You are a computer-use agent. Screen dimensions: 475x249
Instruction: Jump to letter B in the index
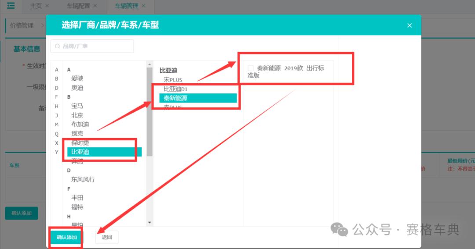click(x=57, y=79)
